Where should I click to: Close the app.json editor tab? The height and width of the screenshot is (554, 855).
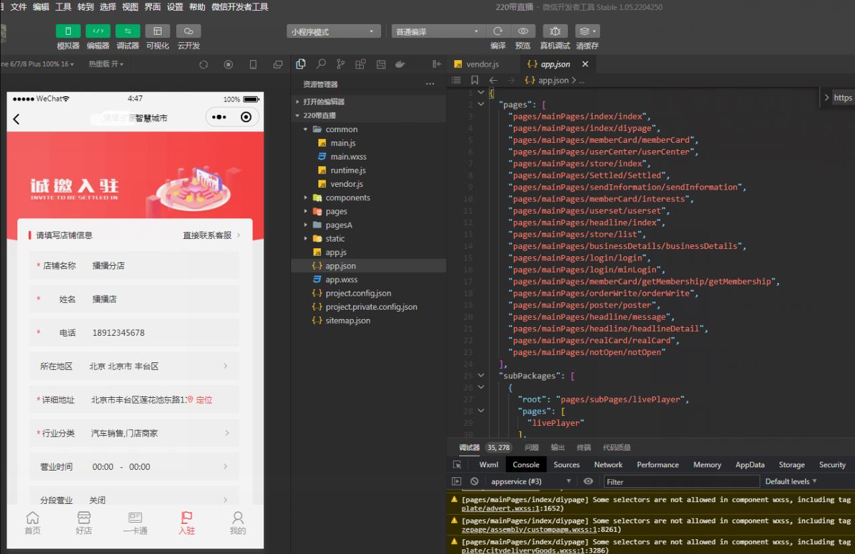(585, 64)
